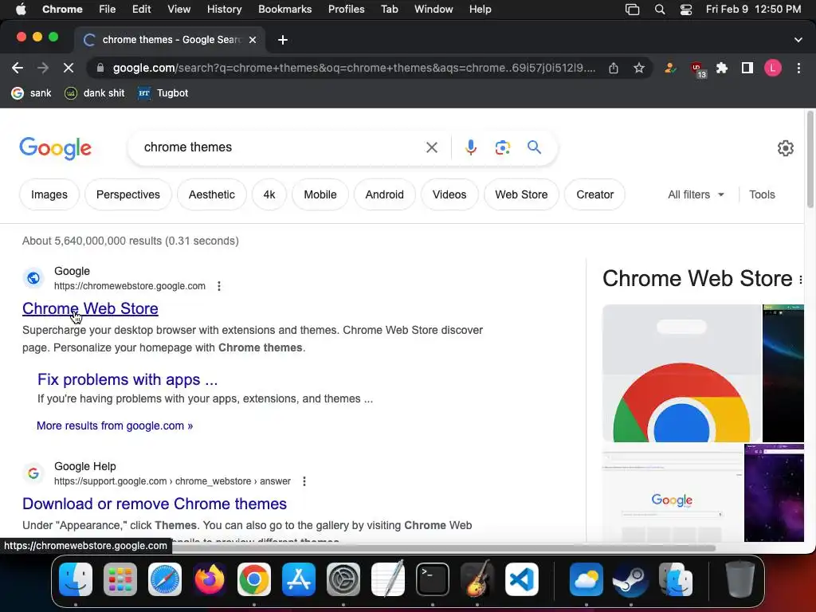Open the View menu
The height and width of the screenshot is (612, 816).
pos(179,10)
